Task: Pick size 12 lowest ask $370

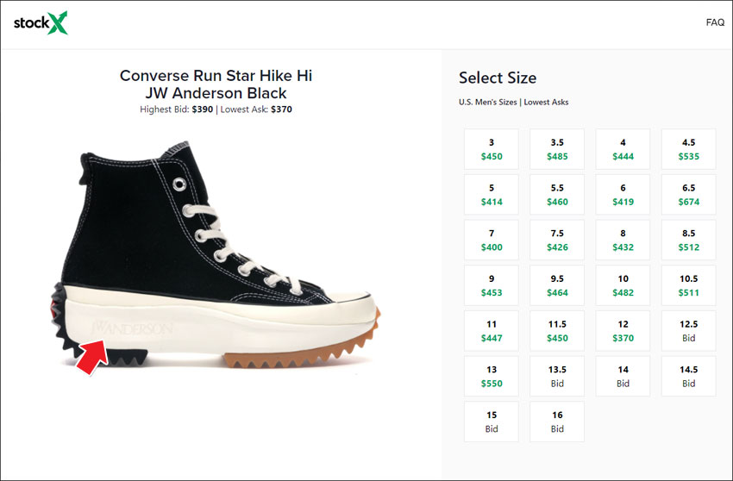Action: (x=623, y=332)
